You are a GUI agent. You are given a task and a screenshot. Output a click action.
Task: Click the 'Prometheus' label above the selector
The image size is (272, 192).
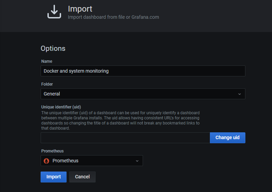pos(53,151)
